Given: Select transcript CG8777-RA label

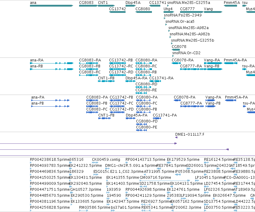Looking at the screenshot, I should tap(191, 66).
